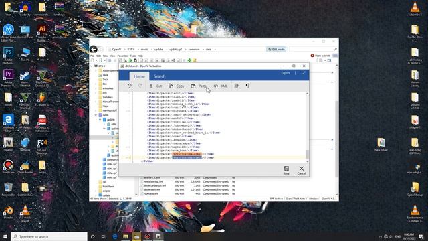Image resolution: width=428 pixels, height=241 pixels.
Task: Open the Blender desktop shortcut
Action: (8, 212)
